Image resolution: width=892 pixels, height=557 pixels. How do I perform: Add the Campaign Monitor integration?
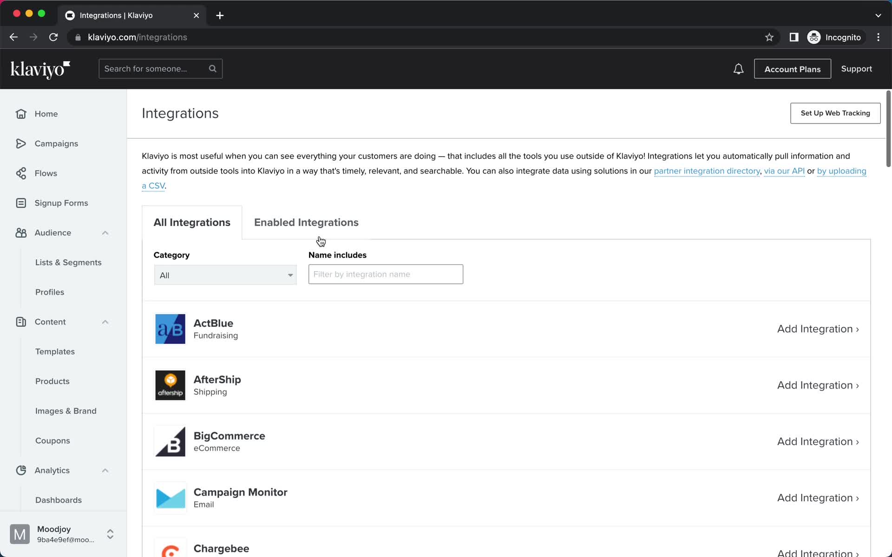(818, 498)
